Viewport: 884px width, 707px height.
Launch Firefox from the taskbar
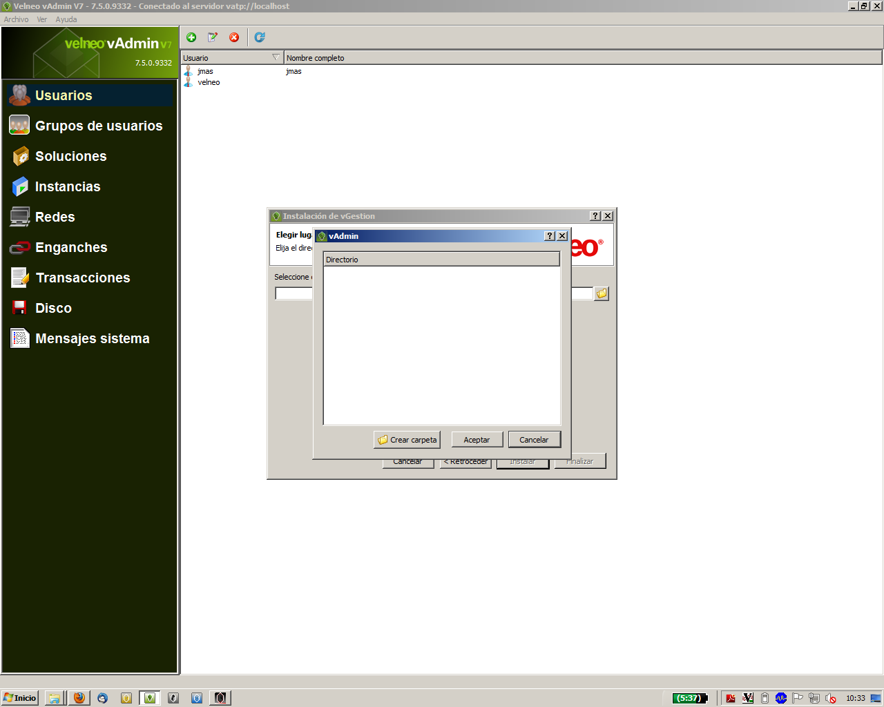coord(79,698)
